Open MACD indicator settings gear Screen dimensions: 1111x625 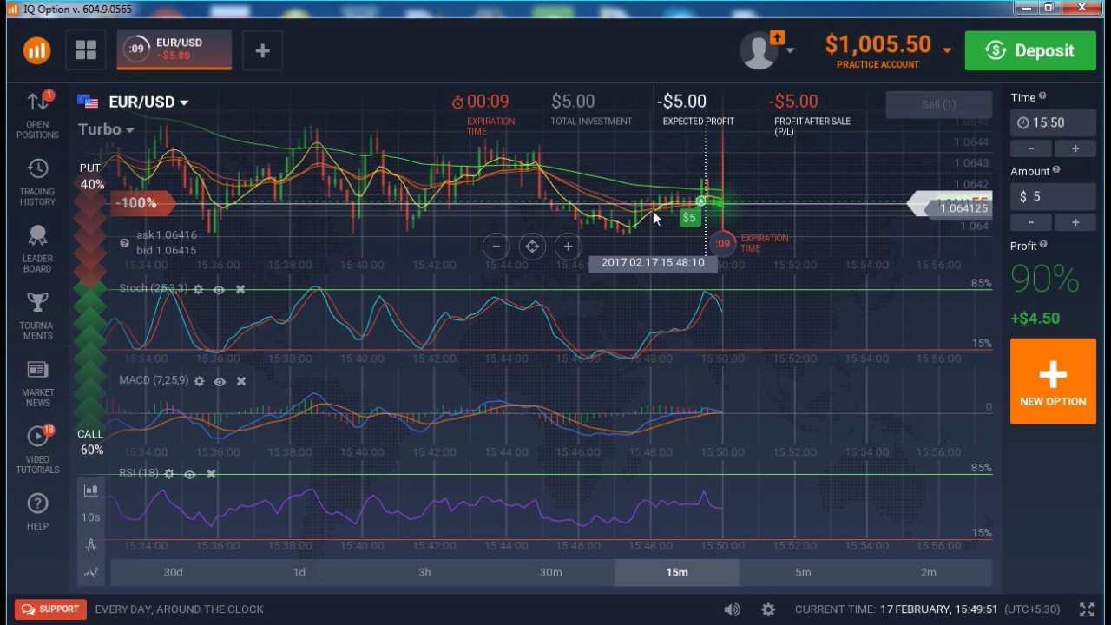click(x=199, y=381)
